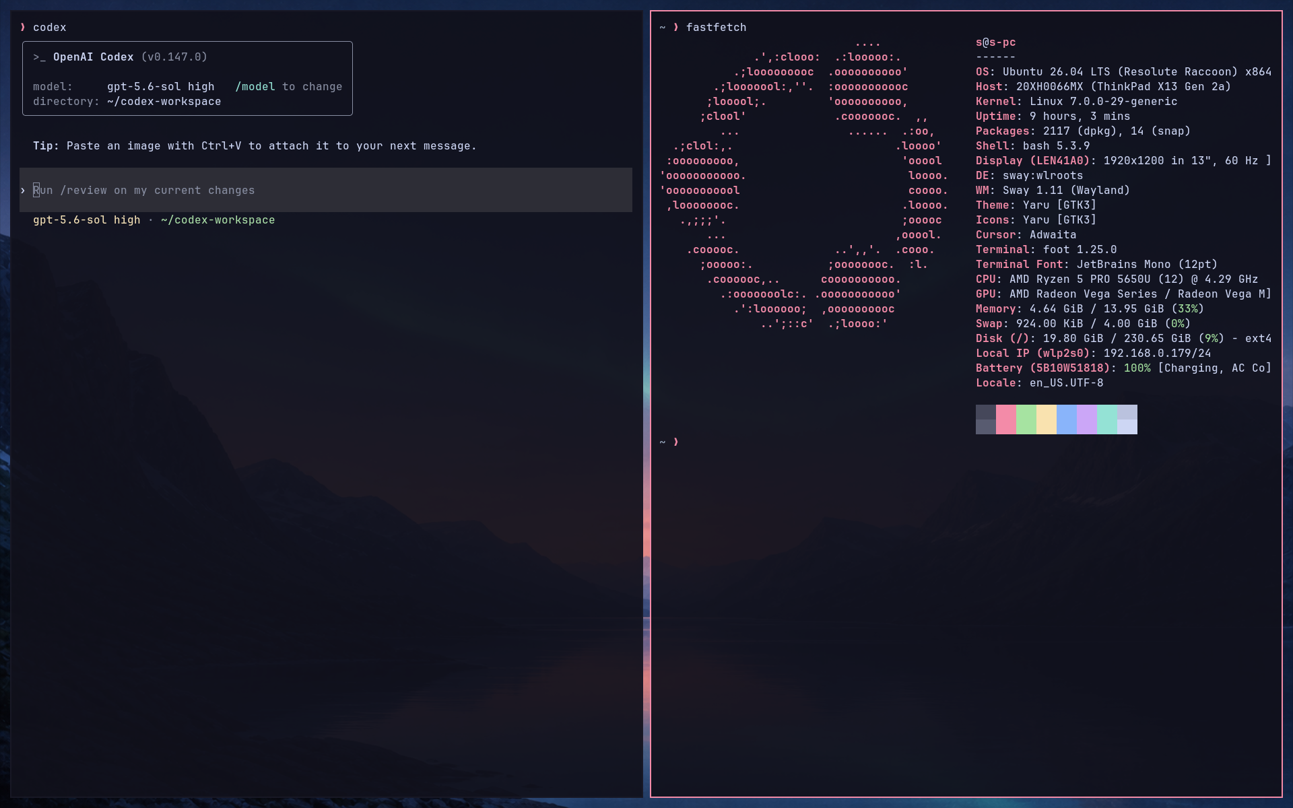Click the DE line 'sway:wlroots'
Image resolution: width=1293 pixels, height=808 pixels.
click(1030, 176)
